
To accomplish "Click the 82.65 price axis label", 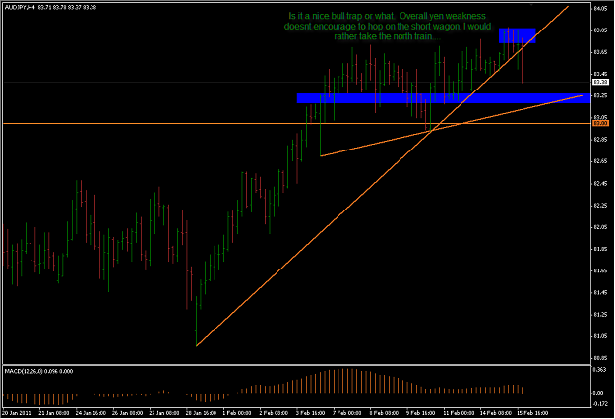I will 601,161.
